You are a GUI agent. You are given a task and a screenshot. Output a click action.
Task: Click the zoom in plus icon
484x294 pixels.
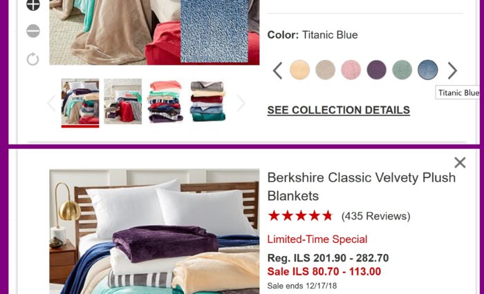pyautogui.click(x=33, y=4)
